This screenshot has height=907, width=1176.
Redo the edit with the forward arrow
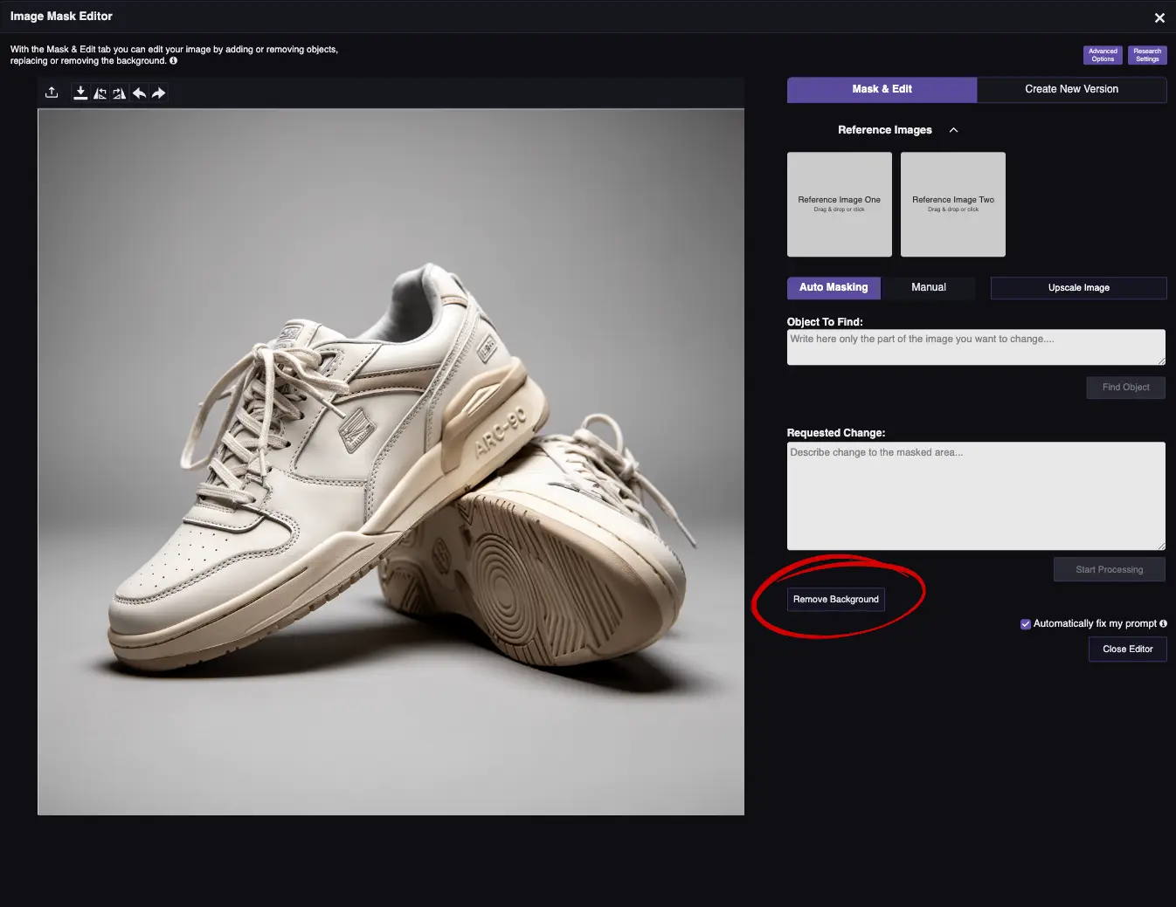click(158, 93)
